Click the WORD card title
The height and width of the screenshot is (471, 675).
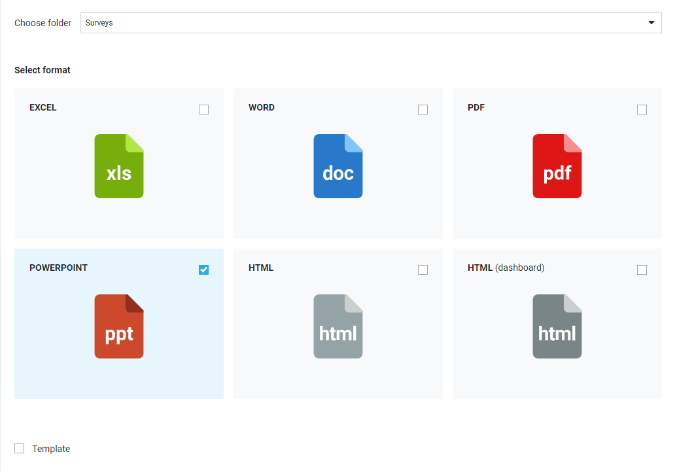click(262, 108)
